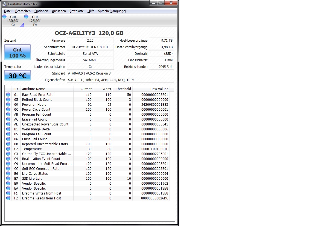Click status orb of Soft ECC Correction Rate
315x226 pixels.
point(8,168)
